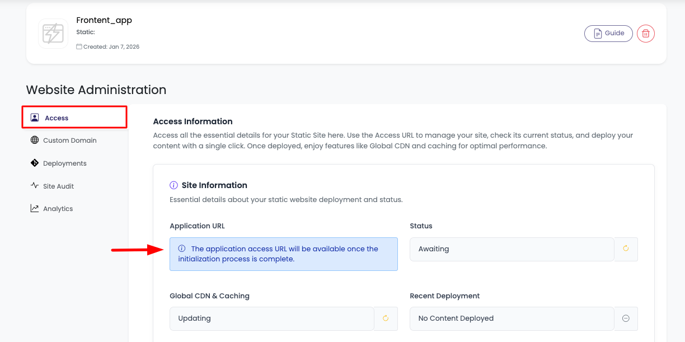Click the info icon in the URL notice
Image resolution: width=685 pixels, height=342 pixels.
click(181, 248)
